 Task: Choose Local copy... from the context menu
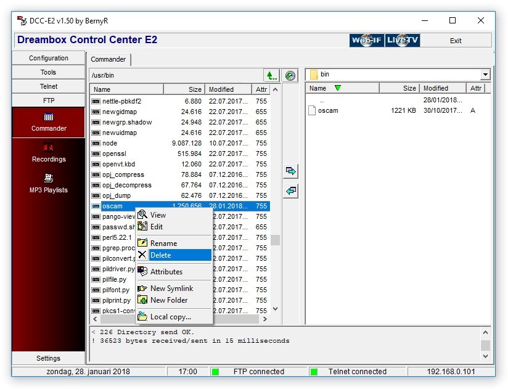(x=174, y=317)
